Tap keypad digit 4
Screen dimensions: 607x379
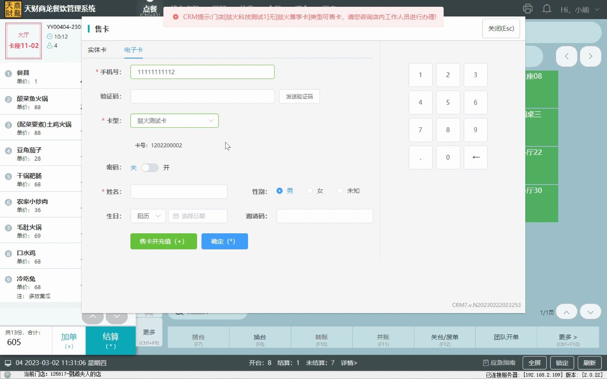click(x=420, y=102)
